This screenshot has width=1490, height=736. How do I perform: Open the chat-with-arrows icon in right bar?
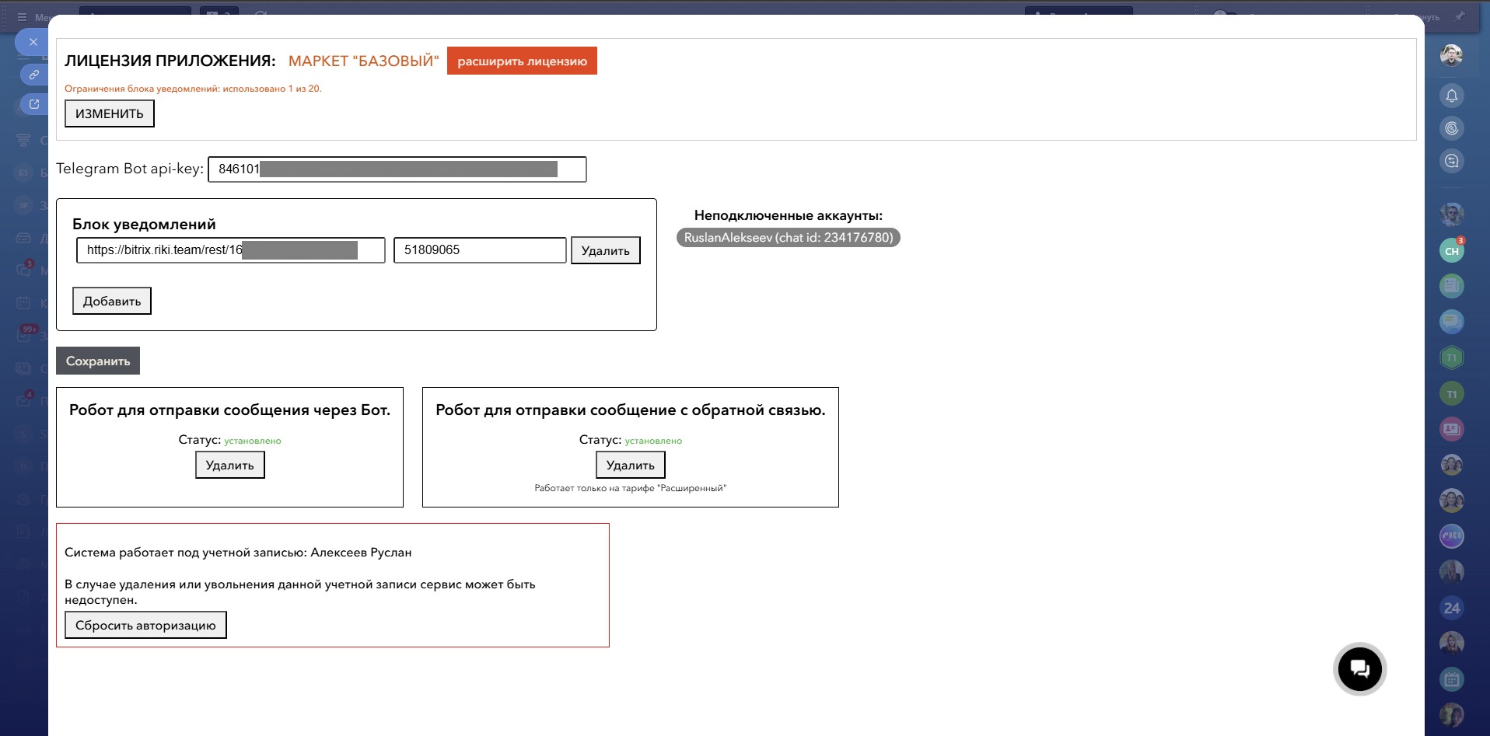pos(1451,161)
